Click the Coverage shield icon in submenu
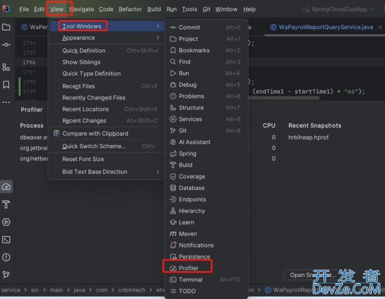Image resolution: width=385 pixels, height=299 pixels. [173, 176]
